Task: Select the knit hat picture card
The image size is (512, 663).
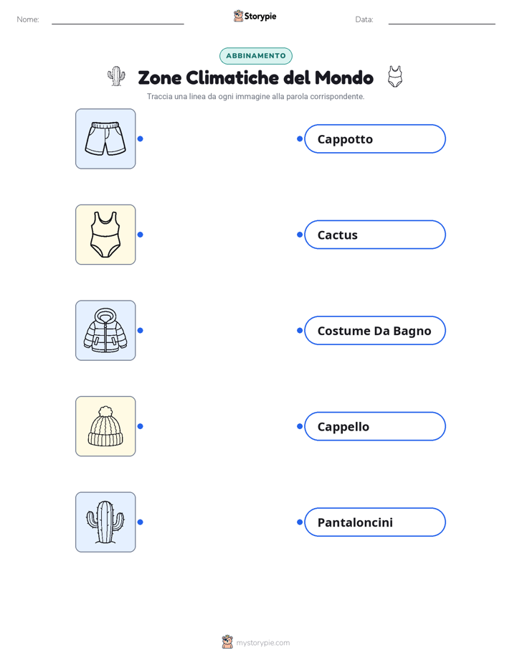Action: point(105,426)
